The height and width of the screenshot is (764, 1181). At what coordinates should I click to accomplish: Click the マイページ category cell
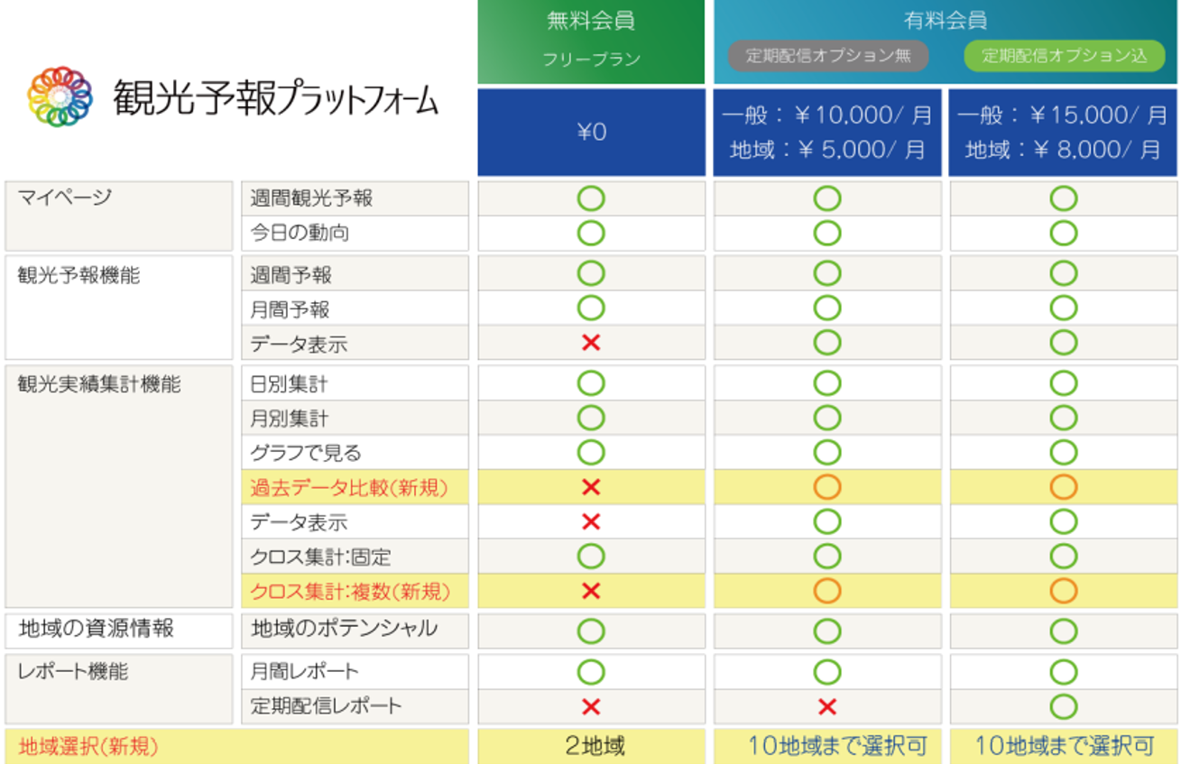119,216
